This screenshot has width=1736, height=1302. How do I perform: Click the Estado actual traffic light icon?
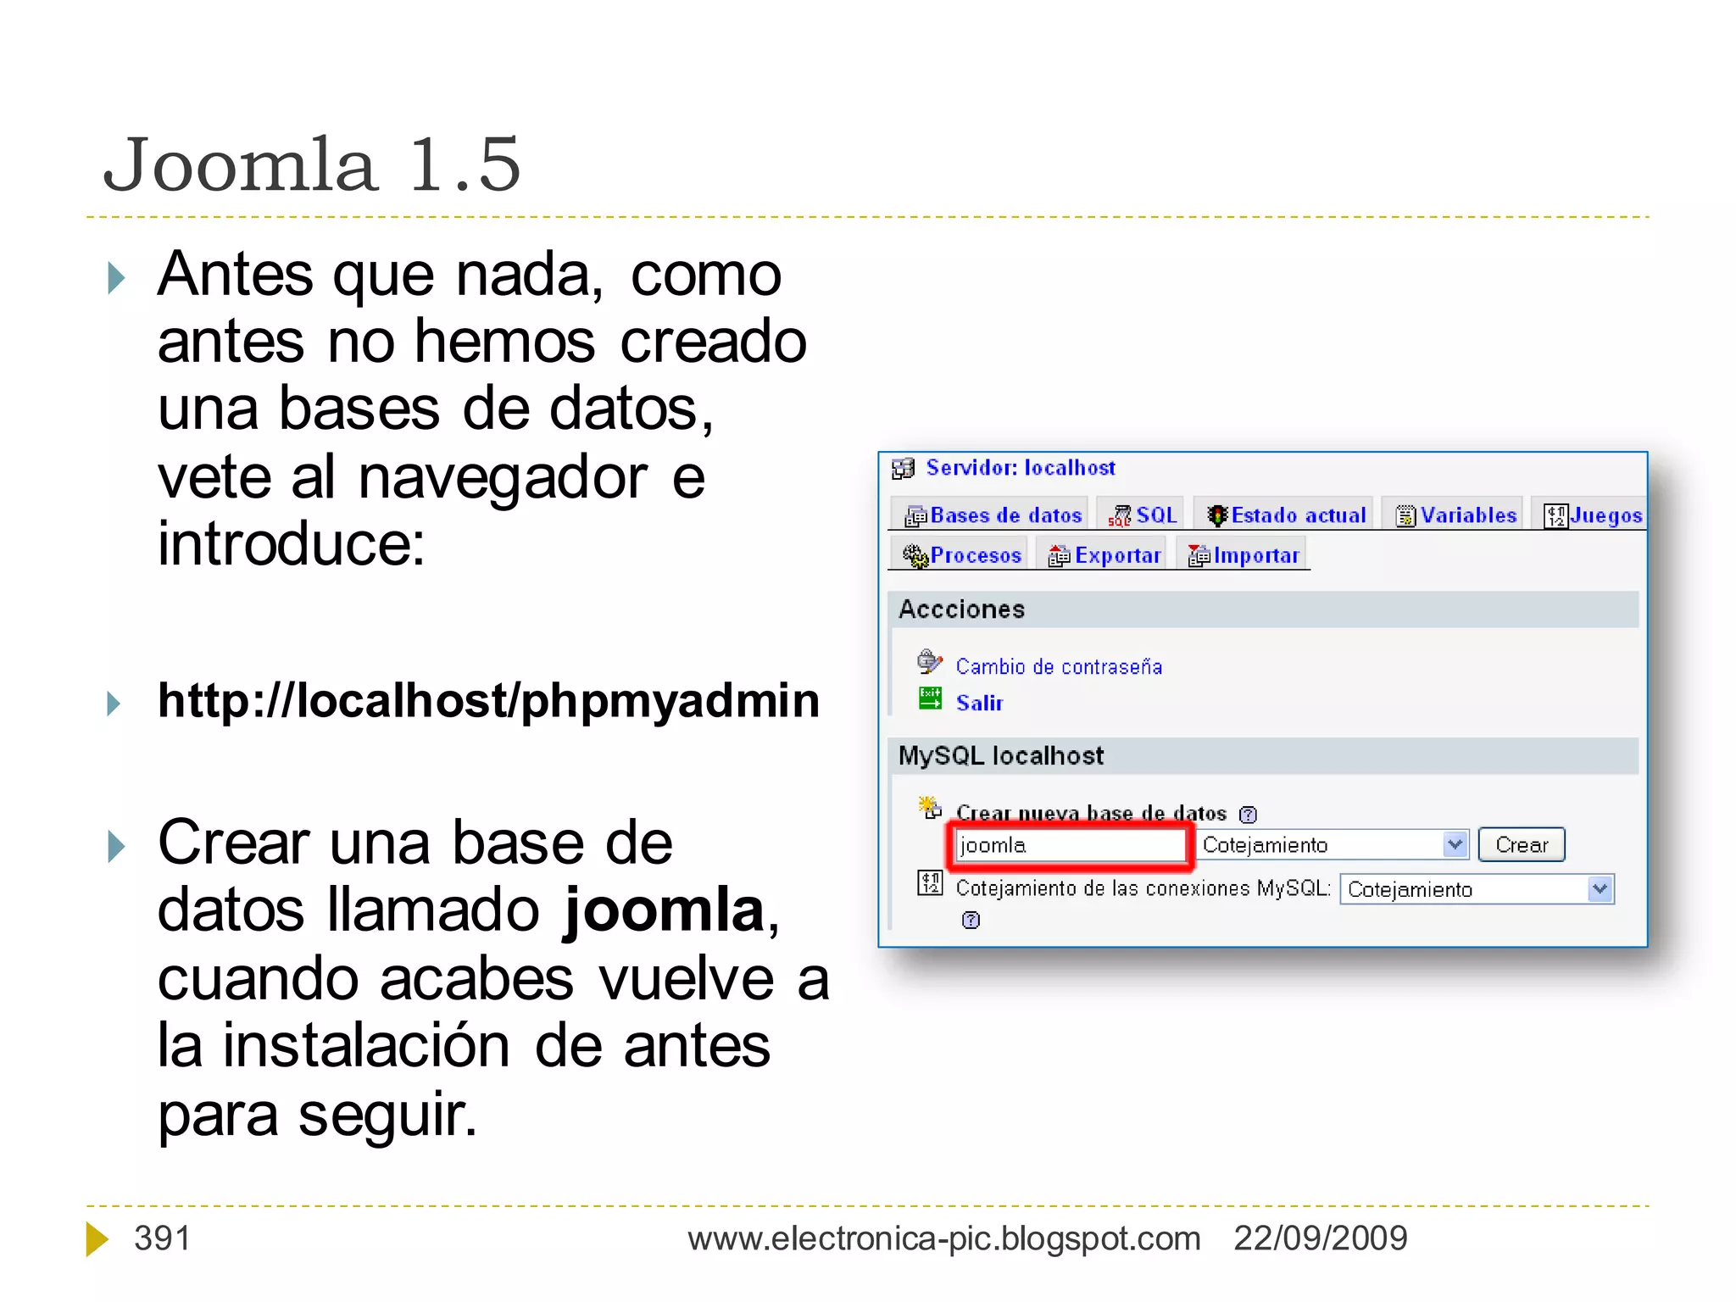tap(1217, 515)
